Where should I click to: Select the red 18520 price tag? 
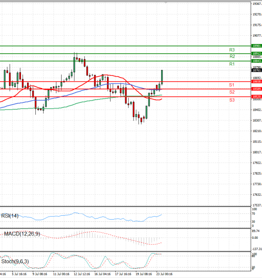click(257, 97)
